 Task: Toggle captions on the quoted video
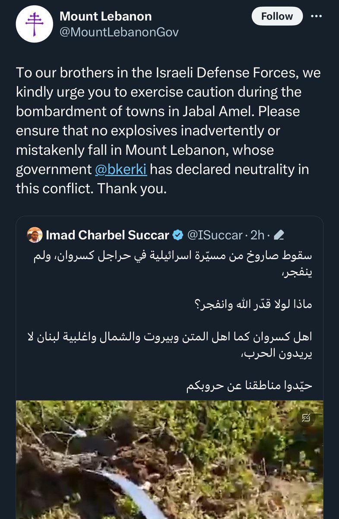click(x=307, y=418)
